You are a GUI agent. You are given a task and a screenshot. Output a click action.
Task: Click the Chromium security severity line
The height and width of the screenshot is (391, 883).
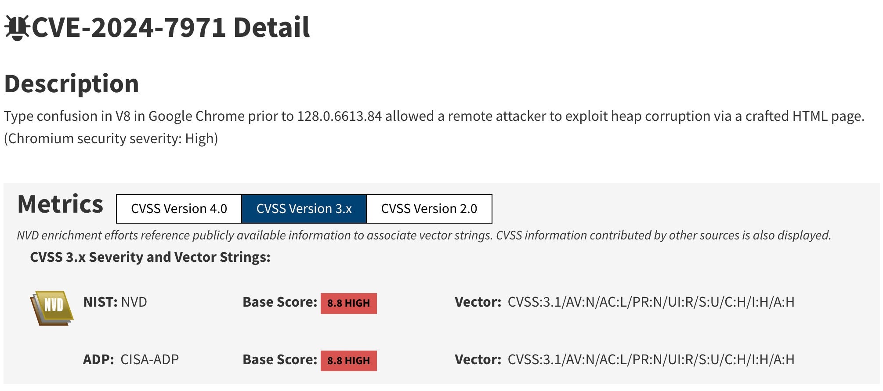pos(111,139)
